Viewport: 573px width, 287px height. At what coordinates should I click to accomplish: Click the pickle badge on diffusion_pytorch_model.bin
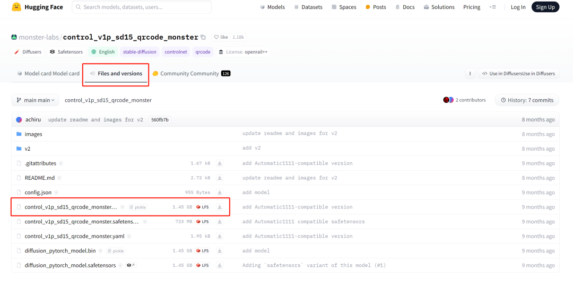(x=116, y=251)
